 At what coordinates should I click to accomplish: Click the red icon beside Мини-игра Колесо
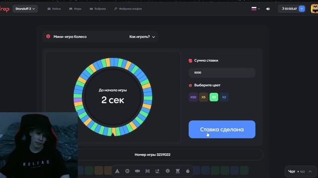coord(48,37)
